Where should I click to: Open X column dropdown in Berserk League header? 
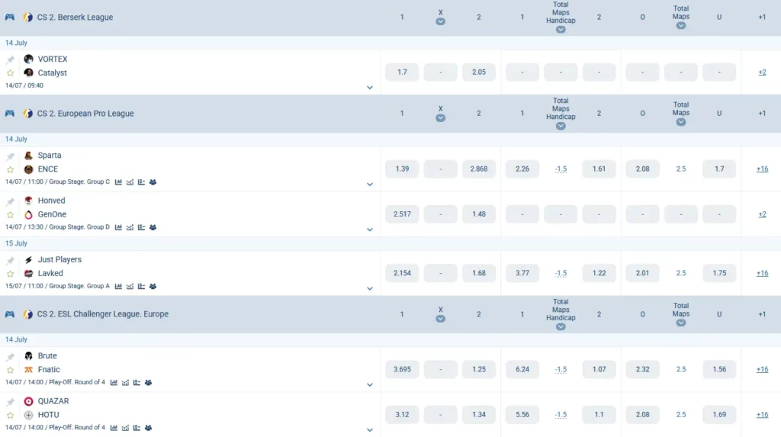pos(440,21)
